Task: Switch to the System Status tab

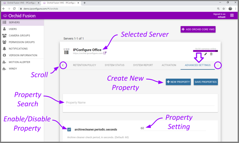Action: tap(114, 65)
